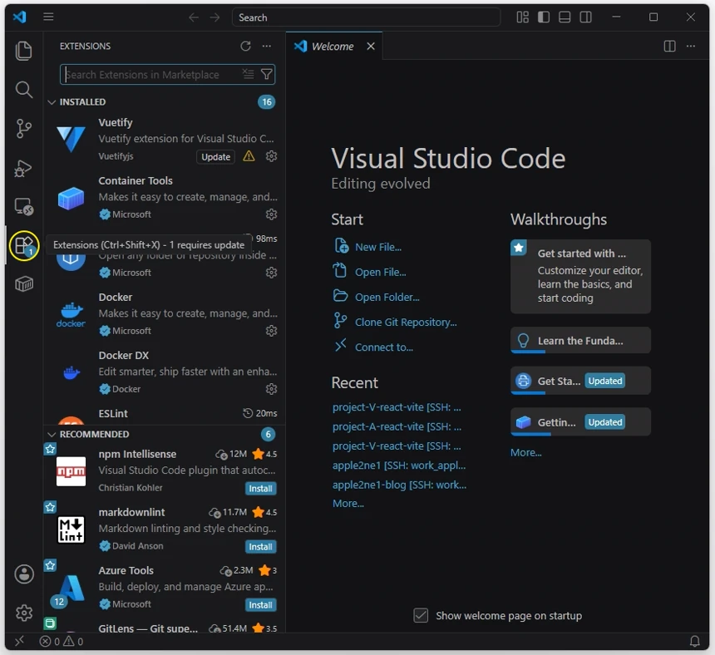Image resolution: width=715 pixels, height=655 pixels.
Task: Open the Containers view icon
Action: coord(24,284)
